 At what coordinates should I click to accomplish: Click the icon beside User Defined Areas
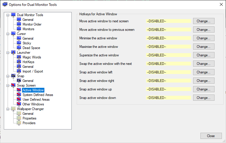19,100
